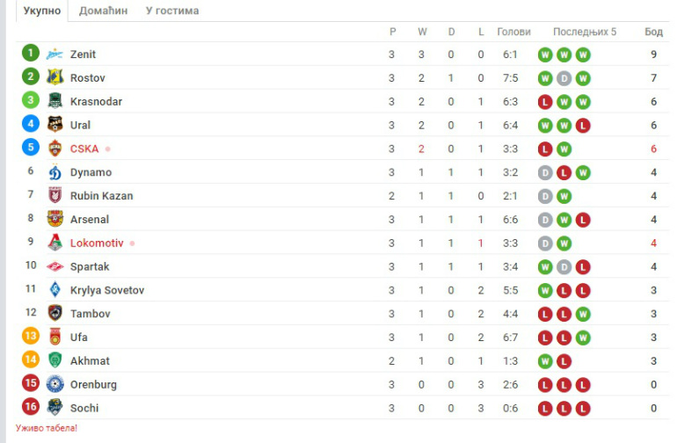The image size is (677, 443).
Task: Click the Dynamo club logo
Action: pos(55,172)
